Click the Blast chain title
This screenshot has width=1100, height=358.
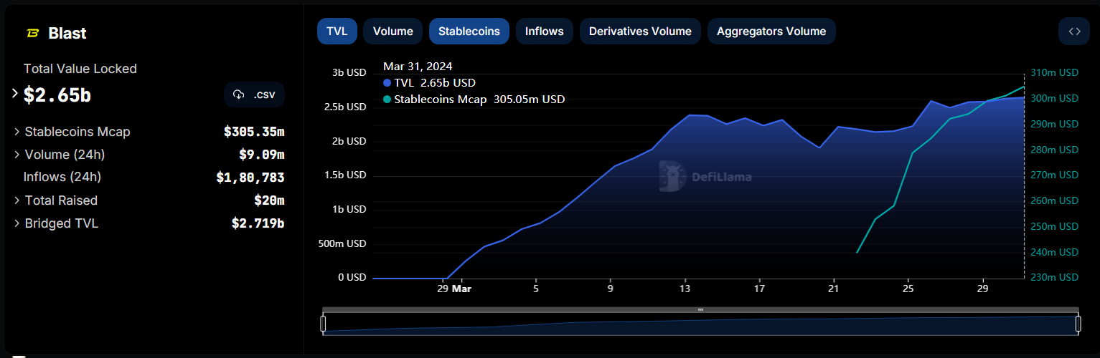pyautogui.click(x=67, y=34)
